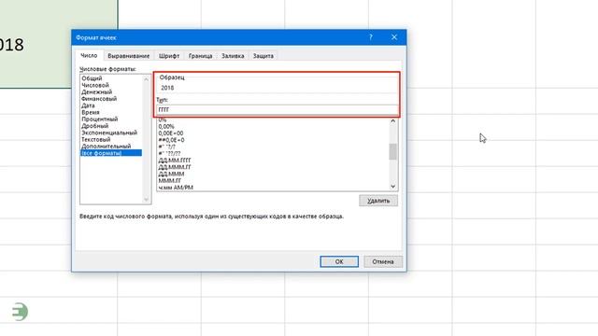Close the Format Cells dialog with X
Viewport: 598px width, 336px height.
pos(394,37)
